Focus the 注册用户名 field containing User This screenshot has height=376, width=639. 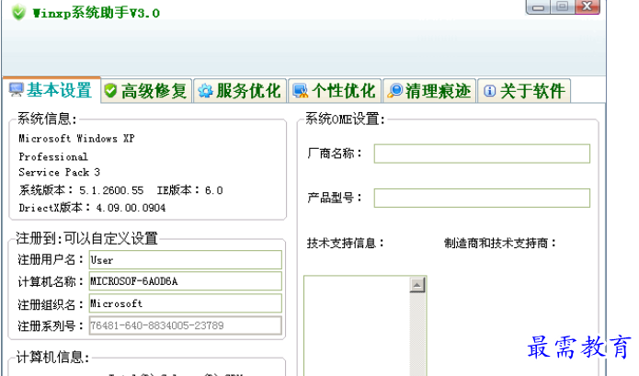tap(186, 260)
